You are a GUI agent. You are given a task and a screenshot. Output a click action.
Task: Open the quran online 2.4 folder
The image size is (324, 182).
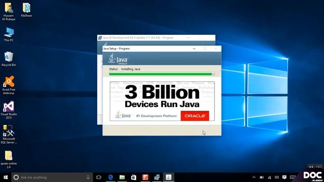(9, 159)
